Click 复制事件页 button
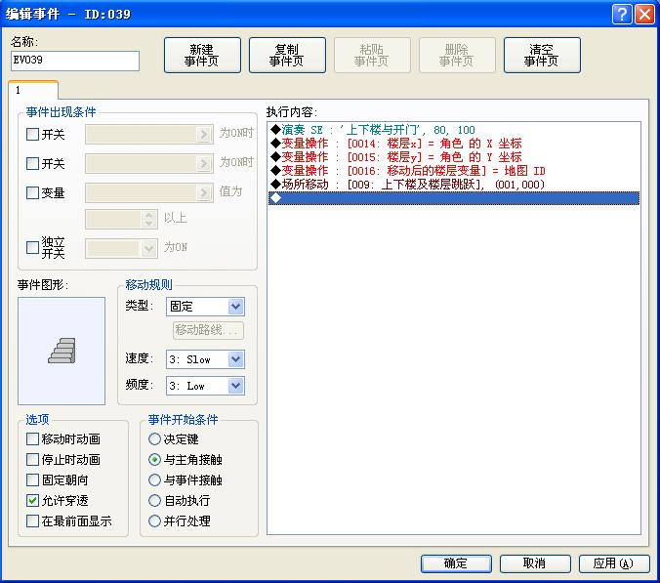660x583 pixels. (287, 55)
